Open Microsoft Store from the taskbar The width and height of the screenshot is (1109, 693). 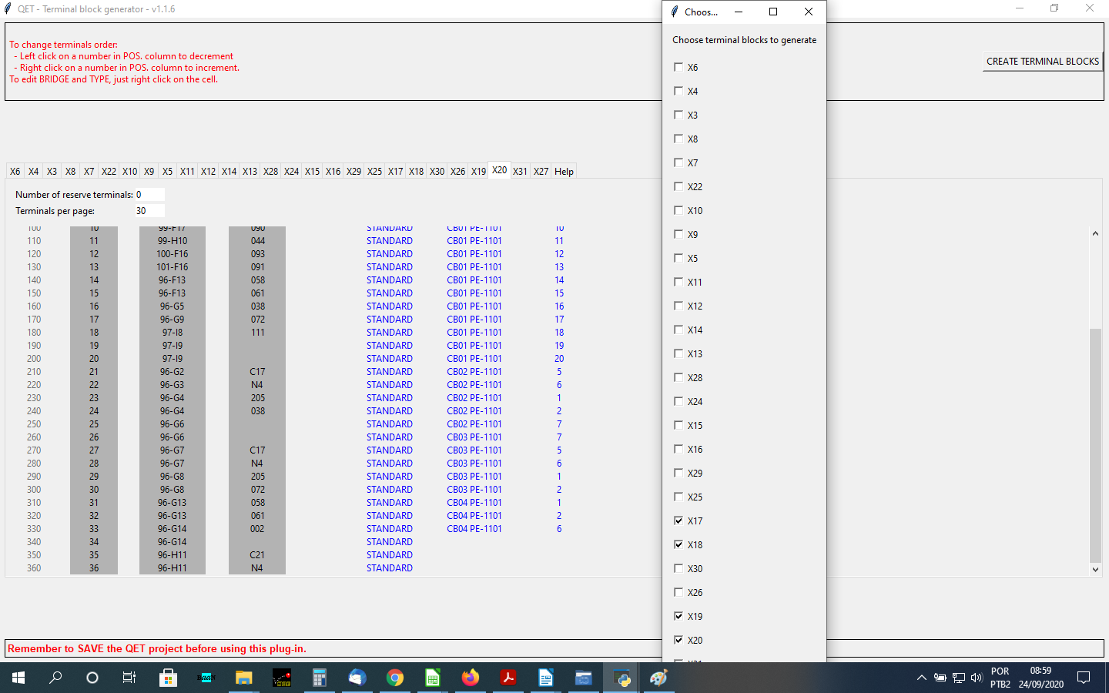point(168,678)
